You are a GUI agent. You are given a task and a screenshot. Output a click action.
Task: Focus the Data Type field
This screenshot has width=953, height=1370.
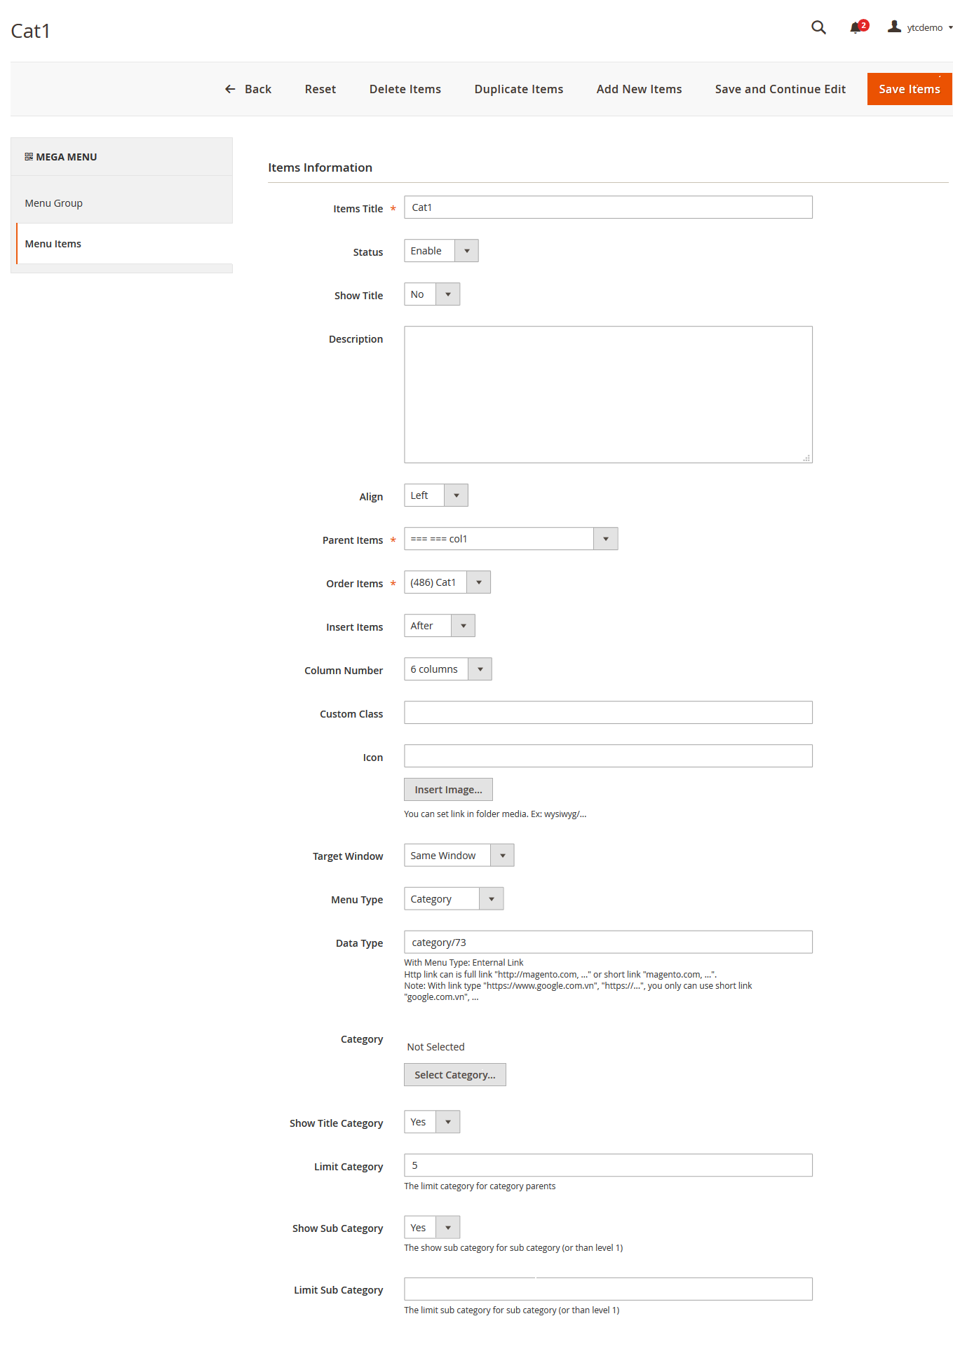(608, 943)
